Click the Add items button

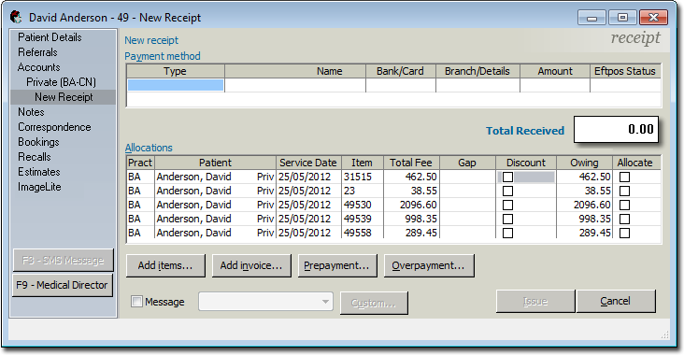[165, 265]
